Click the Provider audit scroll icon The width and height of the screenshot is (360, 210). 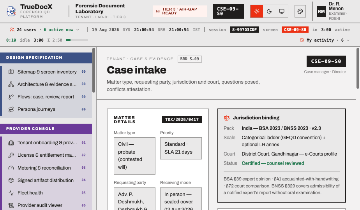point(11,205)
